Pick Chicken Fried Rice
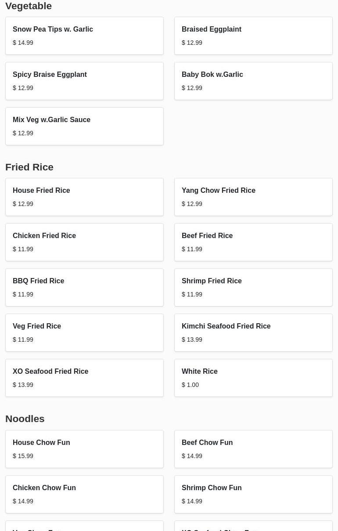 click(x=84, y=242)
